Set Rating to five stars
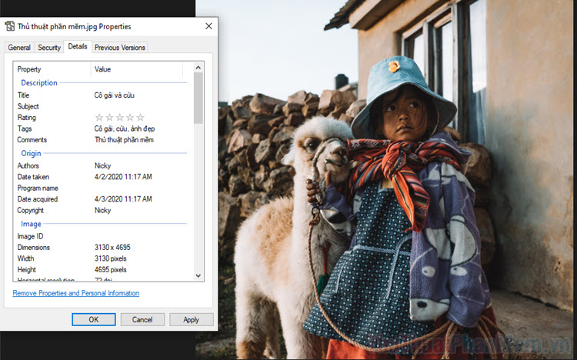The image size is (577, 360). pyautogui.click(x=139, y=118)
